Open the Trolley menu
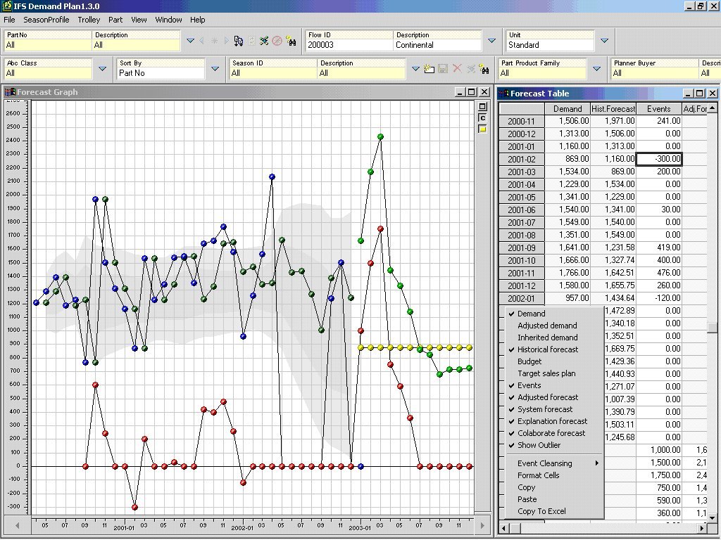This screenshot has height=540, width=721. 89,20
